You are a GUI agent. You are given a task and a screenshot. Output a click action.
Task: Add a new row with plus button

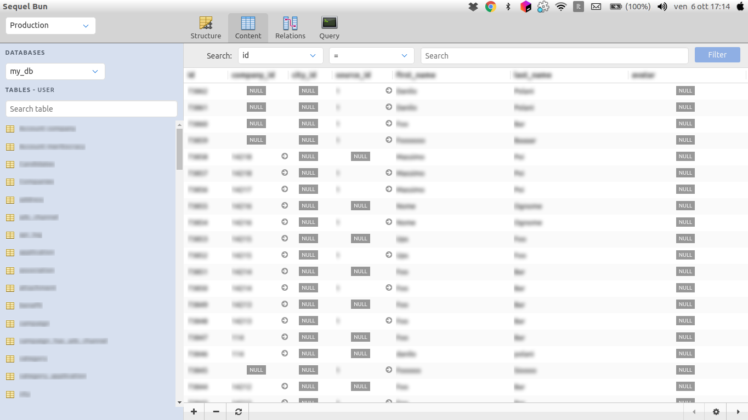click(194, 412)
